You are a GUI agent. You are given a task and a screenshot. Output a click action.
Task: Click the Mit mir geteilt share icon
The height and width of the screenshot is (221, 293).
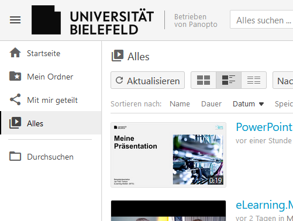pos(15,99)
